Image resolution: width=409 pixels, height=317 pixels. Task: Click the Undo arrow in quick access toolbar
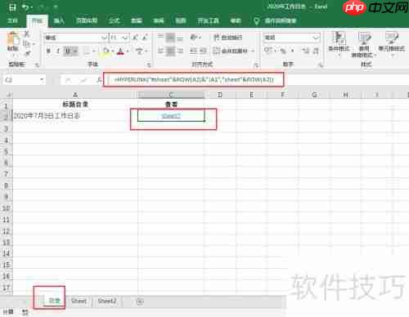point(25,7)
